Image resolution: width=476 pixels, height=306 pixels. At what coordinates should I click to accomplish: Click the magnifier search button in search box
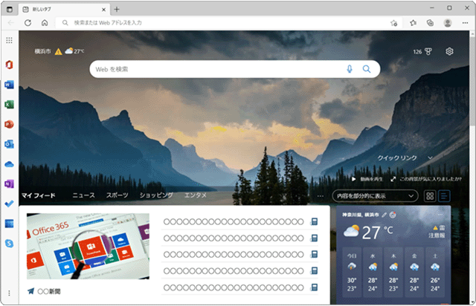(x=367, y=69)
